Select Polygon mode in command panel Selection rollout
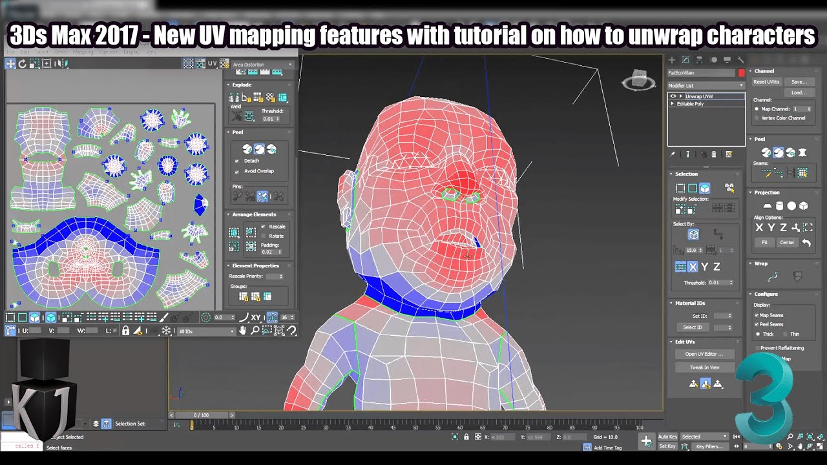The image size is (827, 465). [705, 188]
